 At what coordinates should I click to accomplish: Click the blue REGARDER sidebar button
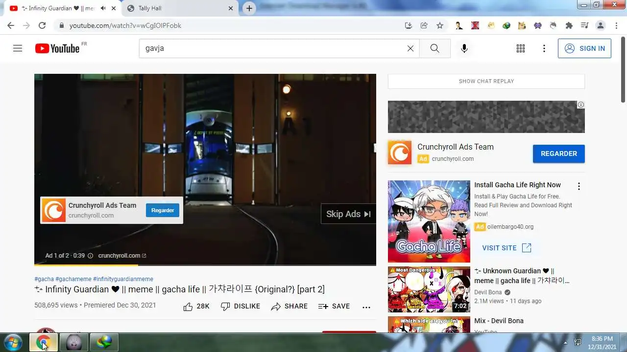(x=559, y=154)
